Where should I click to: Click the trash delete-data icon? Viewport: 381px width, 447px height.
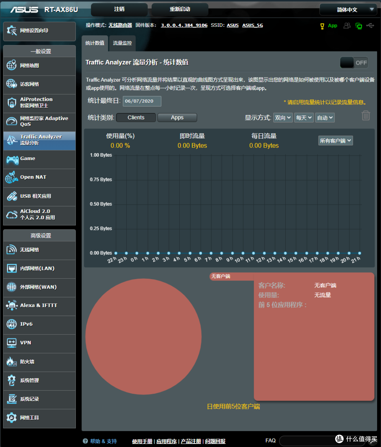coord(366,115)
